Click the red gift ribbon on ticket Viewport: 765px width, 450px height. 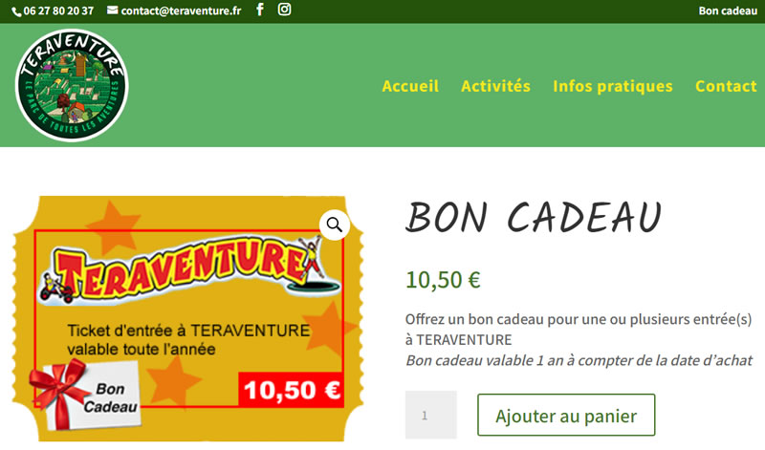(x=59, y=392)
